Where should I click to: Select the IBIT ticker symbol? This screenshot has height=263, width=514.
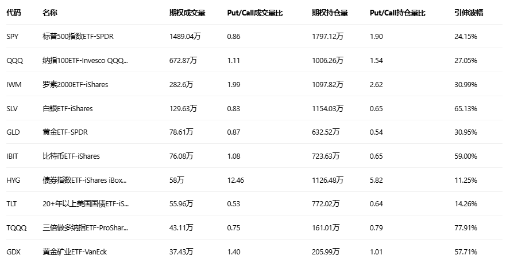pos(13,156)
